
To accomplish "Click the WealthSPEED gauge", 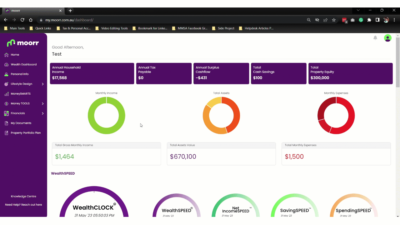I will pyautogui.click(x=177, y=205).
